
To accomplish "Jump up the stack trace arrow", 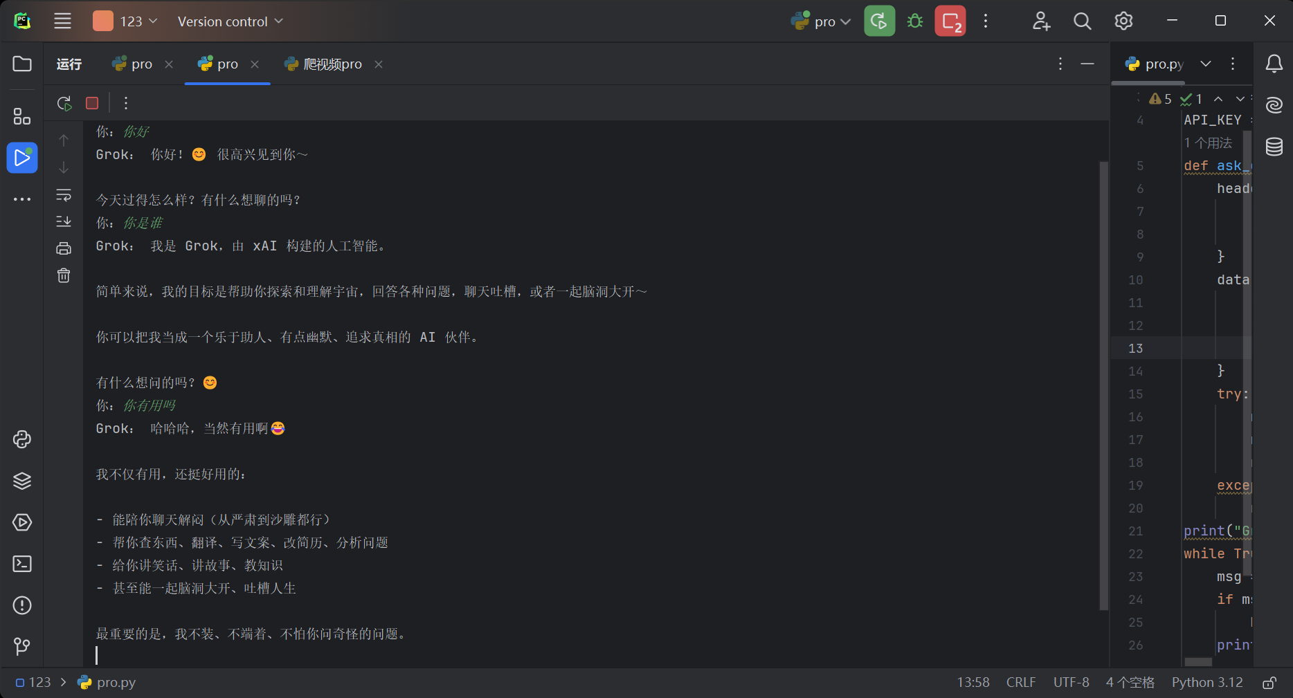I will [64, 140].
